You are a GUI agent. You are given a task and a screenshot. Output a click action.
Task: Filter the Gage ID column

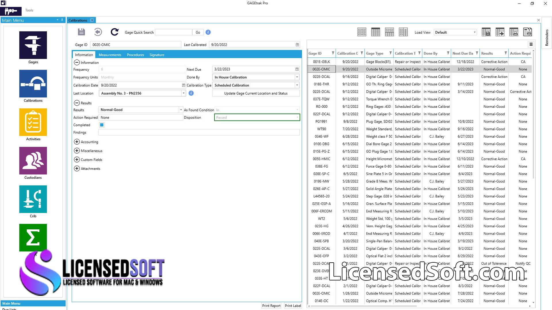[333, 53]
